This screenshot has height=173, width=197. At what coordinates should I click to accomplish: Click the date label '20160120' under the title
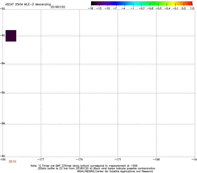pos(58,7)
